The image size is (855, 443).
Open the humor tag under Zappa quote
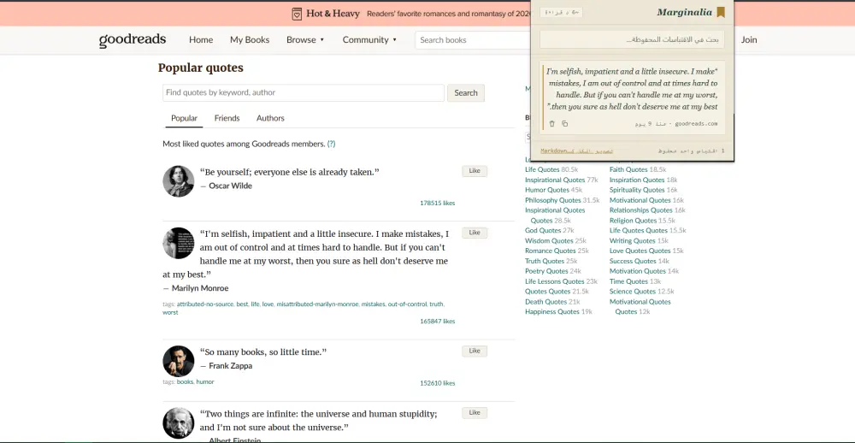tap(205, 382)
